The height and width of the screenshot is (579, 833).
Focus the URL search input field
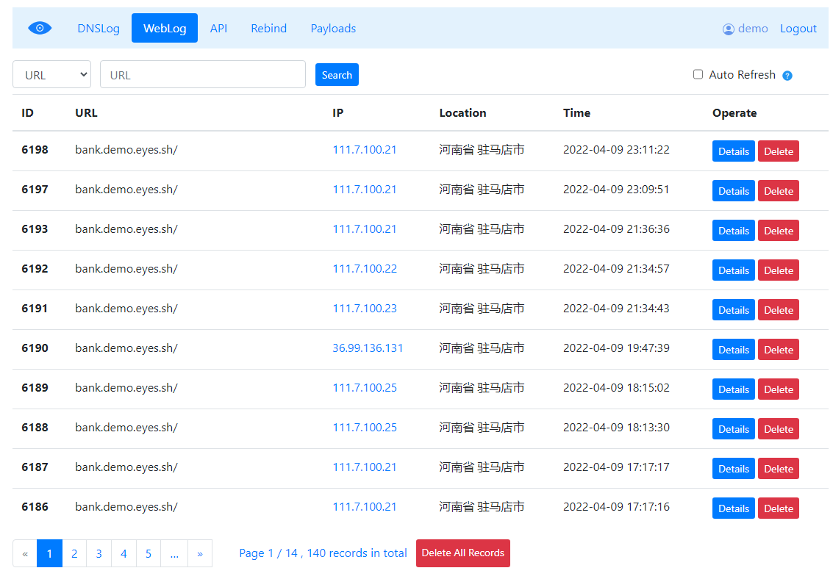point(203,74)
